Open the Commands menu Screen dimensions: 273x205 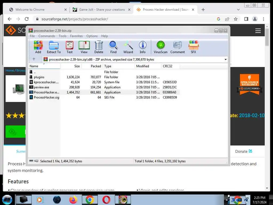click(47, 36)
